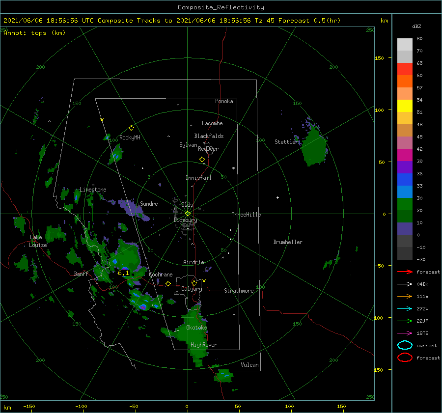Click the yellow 6.1 storm top annotation
This screenshot has width=442, height=413.
coord(123,273)
